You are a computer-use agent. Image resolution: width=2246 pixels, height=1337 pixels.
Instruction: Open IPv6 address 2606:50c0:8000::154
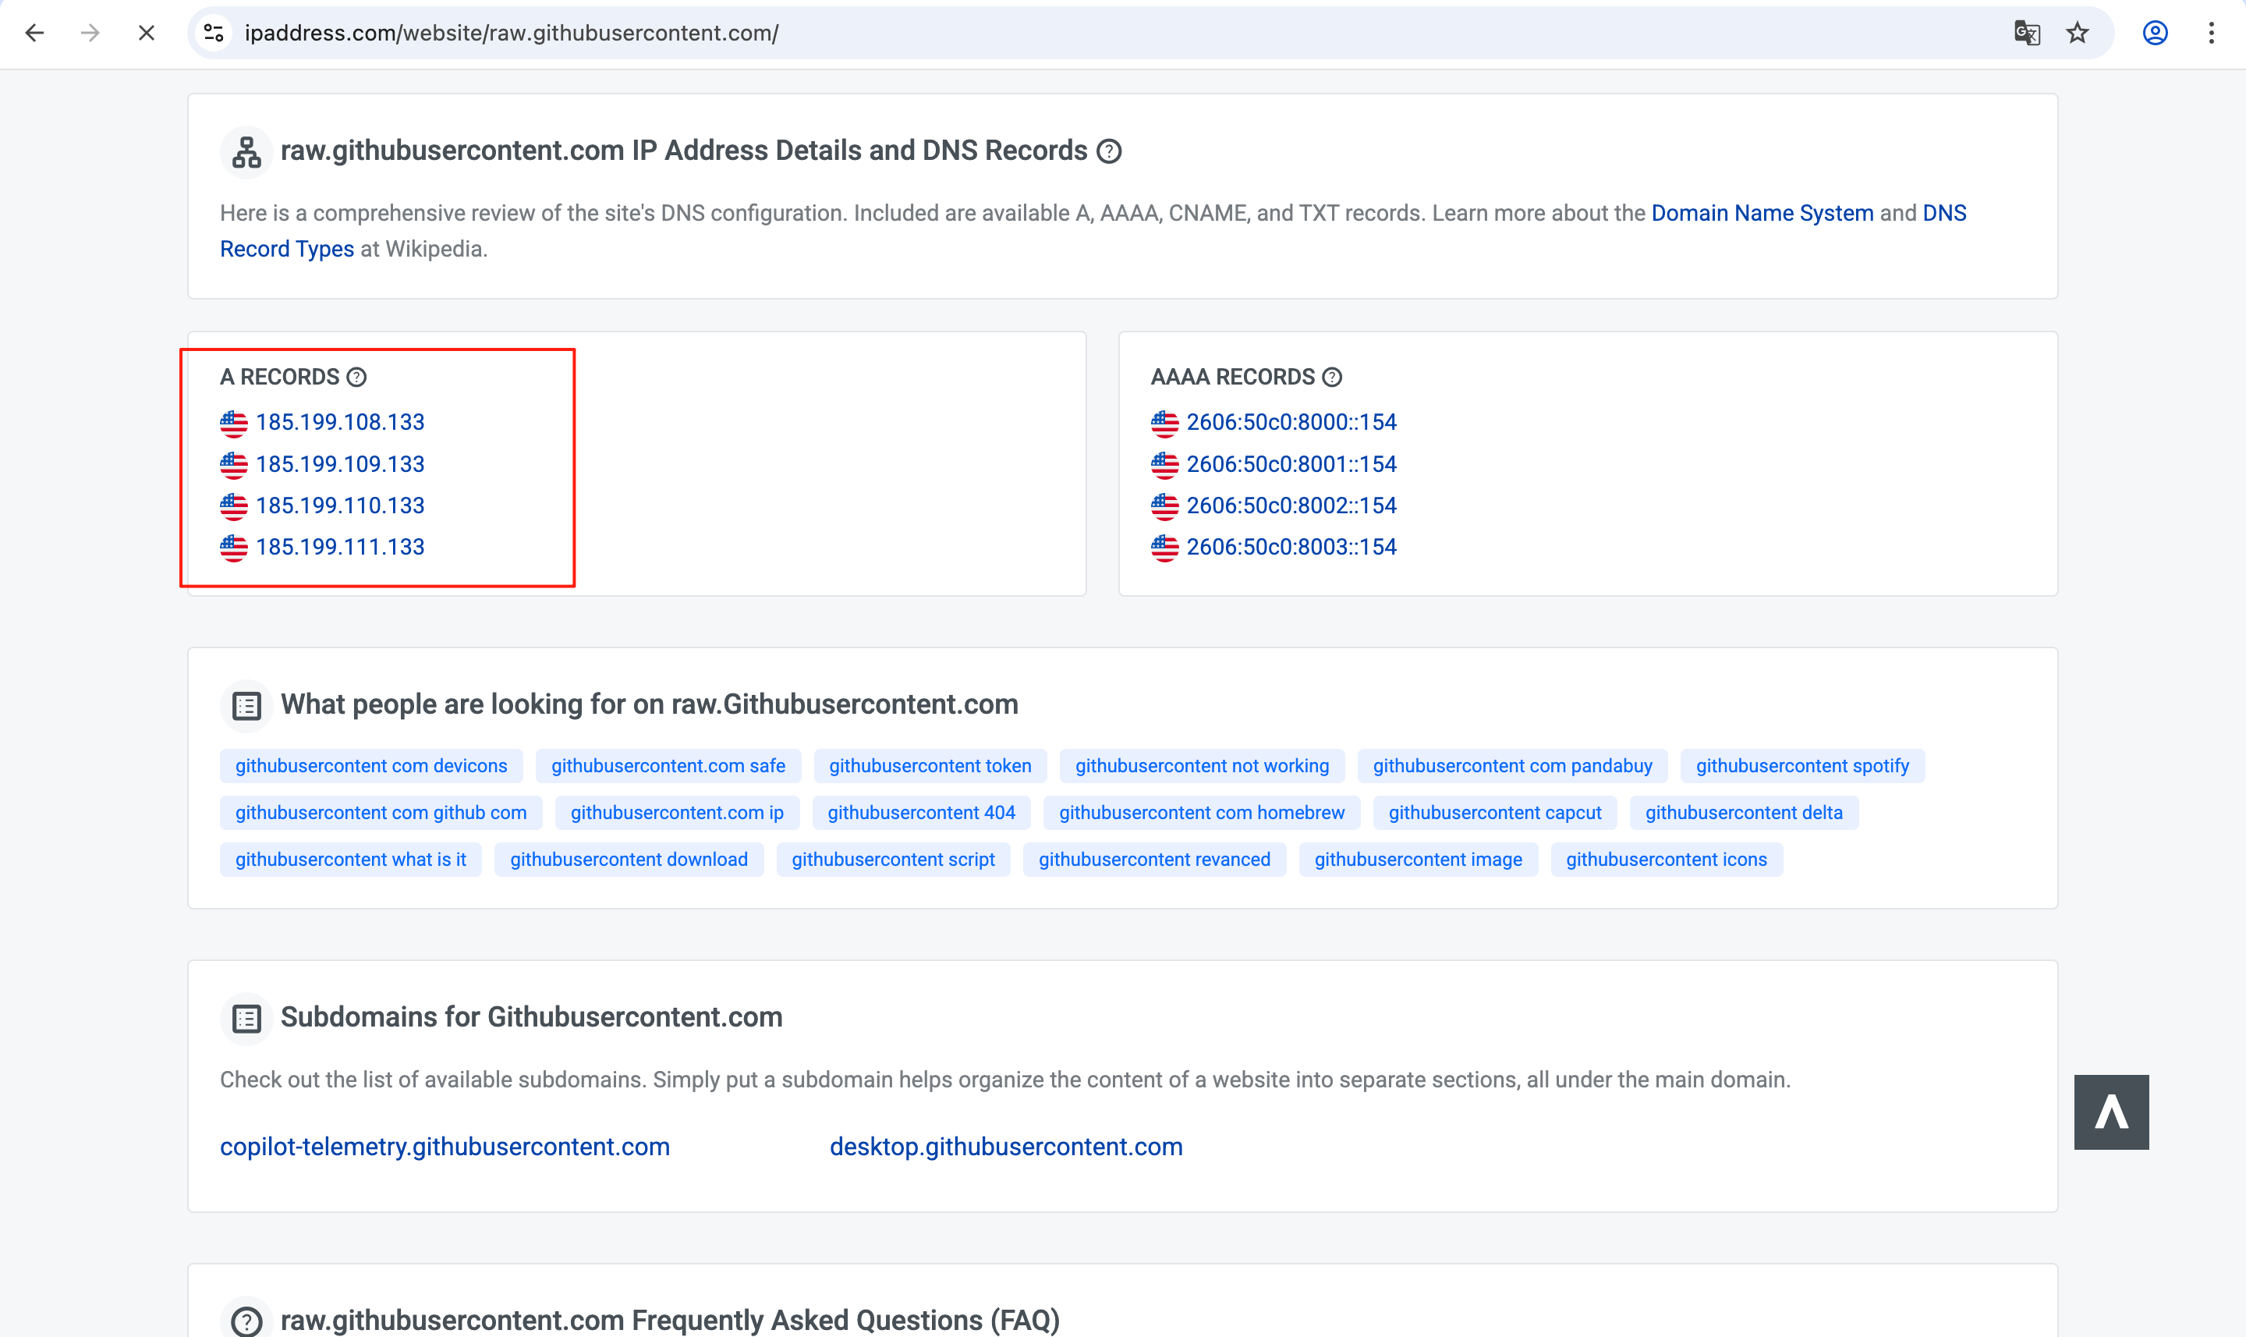point(1291,423)
